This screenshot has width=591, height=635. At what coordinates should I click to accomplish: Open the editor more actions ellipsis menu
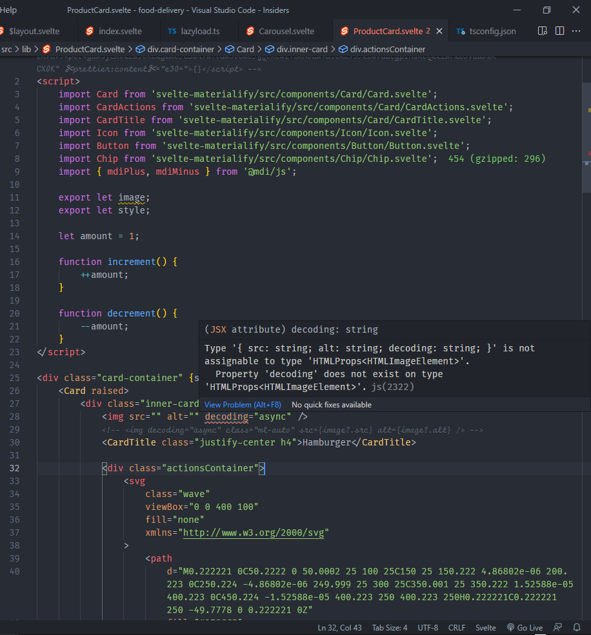point(576,30)
